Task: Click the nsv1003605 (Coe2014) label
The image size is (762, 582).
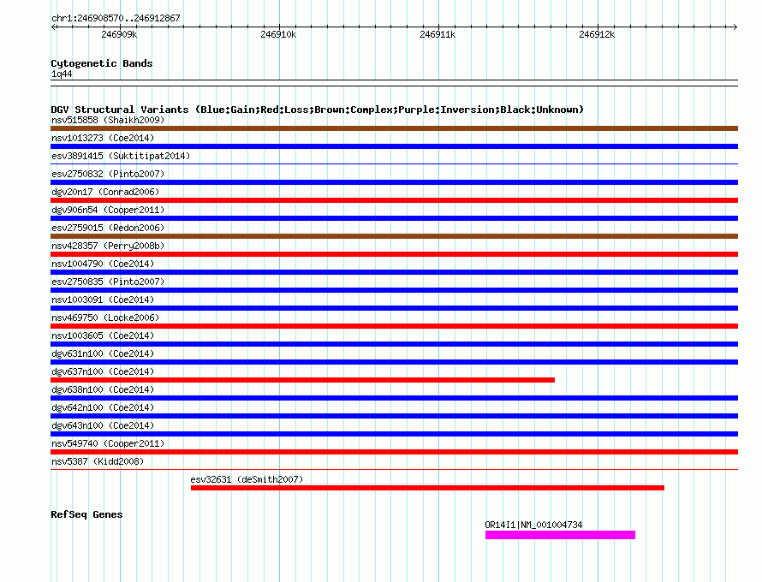Action: 103,336
